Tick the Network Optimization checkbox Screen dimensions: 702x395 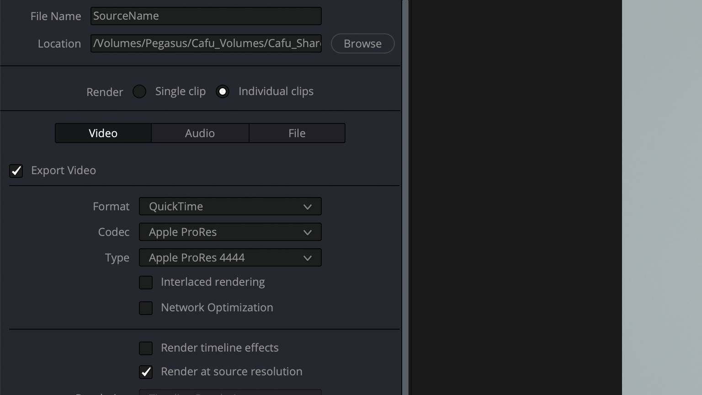coord(146,308)
